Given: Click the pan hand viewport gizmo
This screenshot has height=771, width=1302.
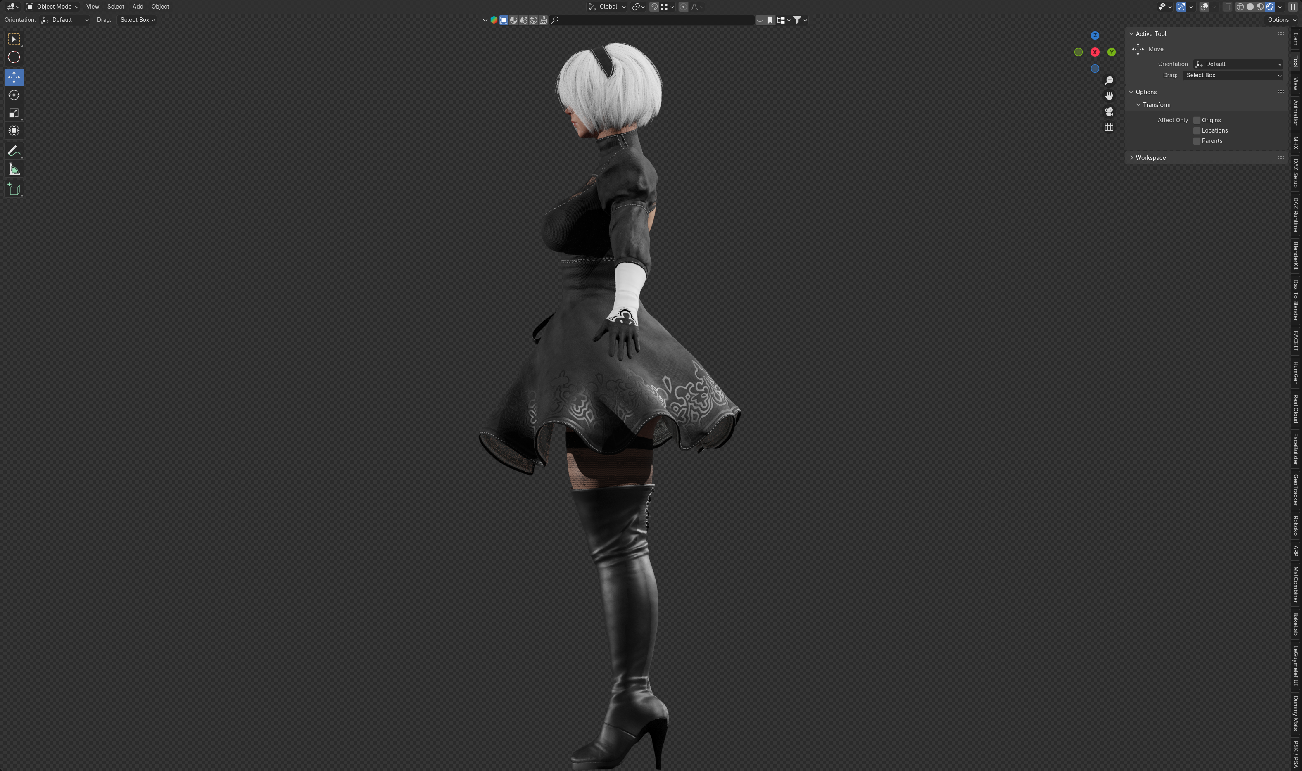Looking at the screenshot, I should 1109,96.
